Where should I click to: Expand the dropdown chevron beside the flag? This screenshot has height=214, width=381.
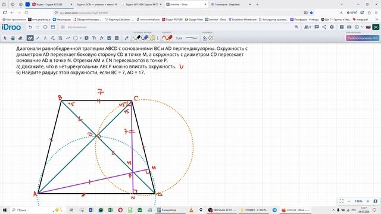point(363,27)
